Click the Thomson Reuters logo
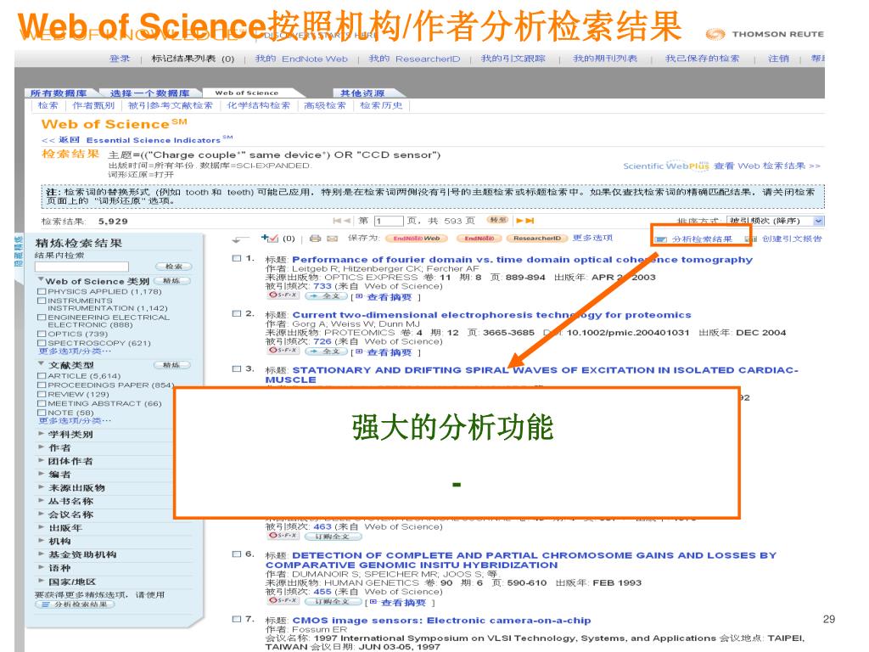The width and height of the screenshot is (869, 652). pyautogui.click(x=765, y=34)
